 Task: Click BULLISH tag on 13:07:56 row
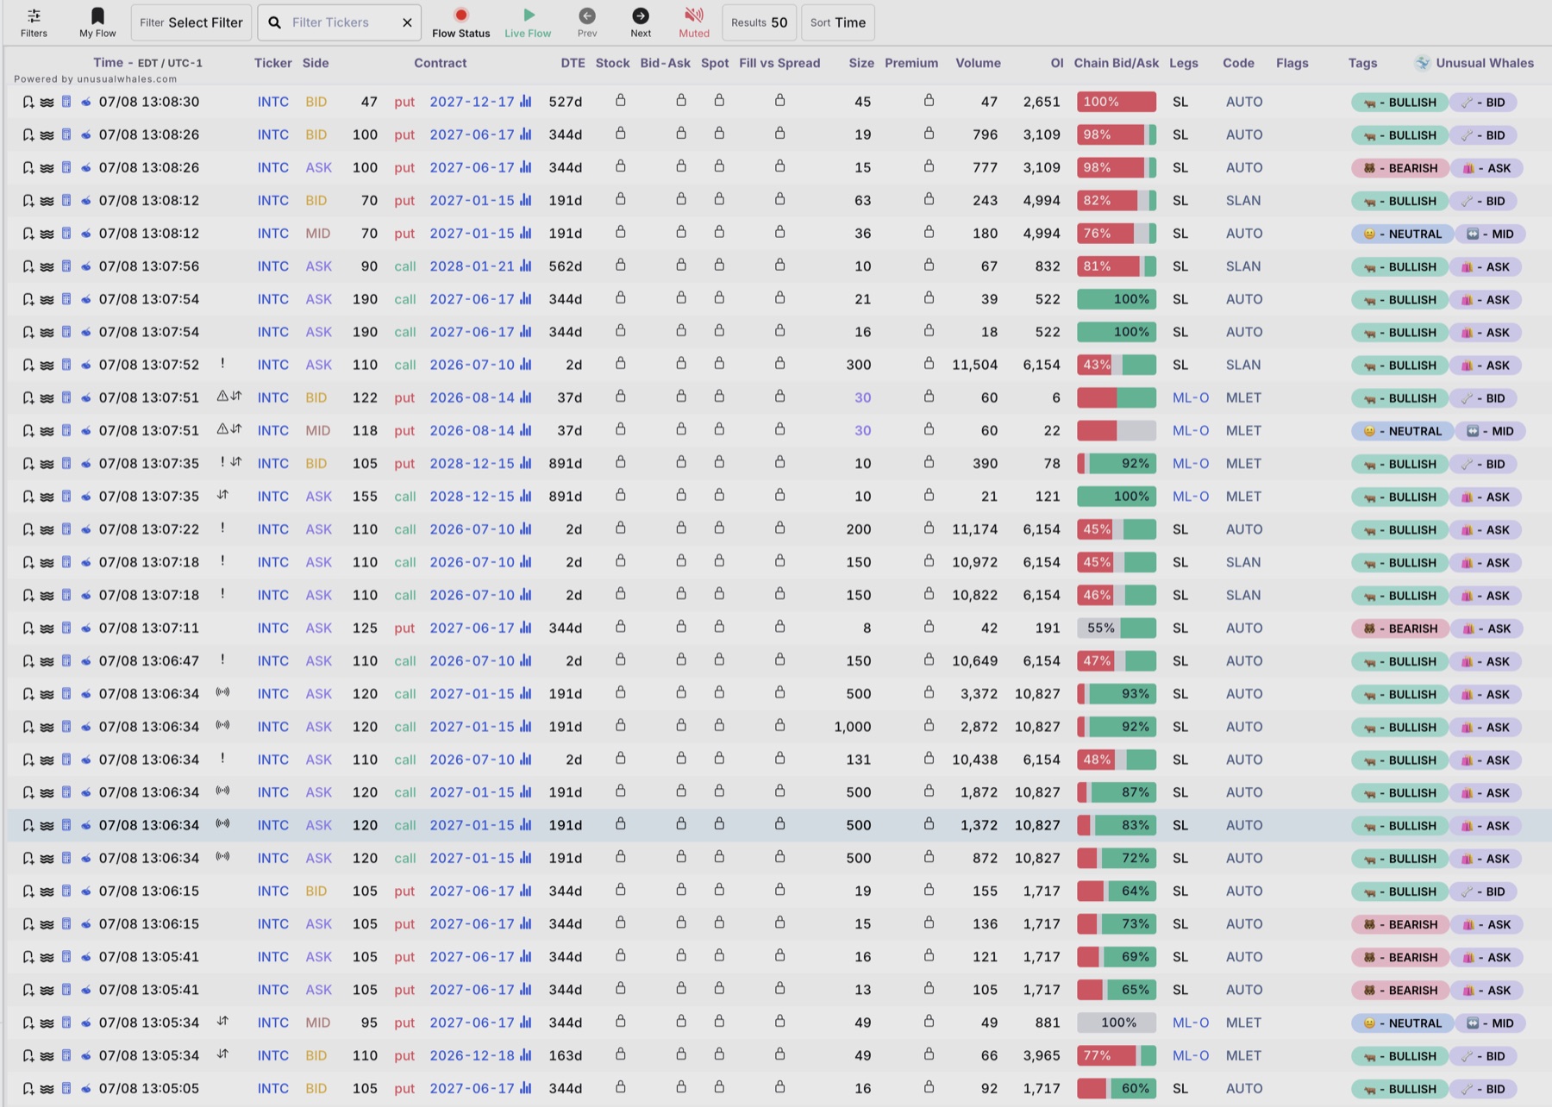pos(1400,267)
